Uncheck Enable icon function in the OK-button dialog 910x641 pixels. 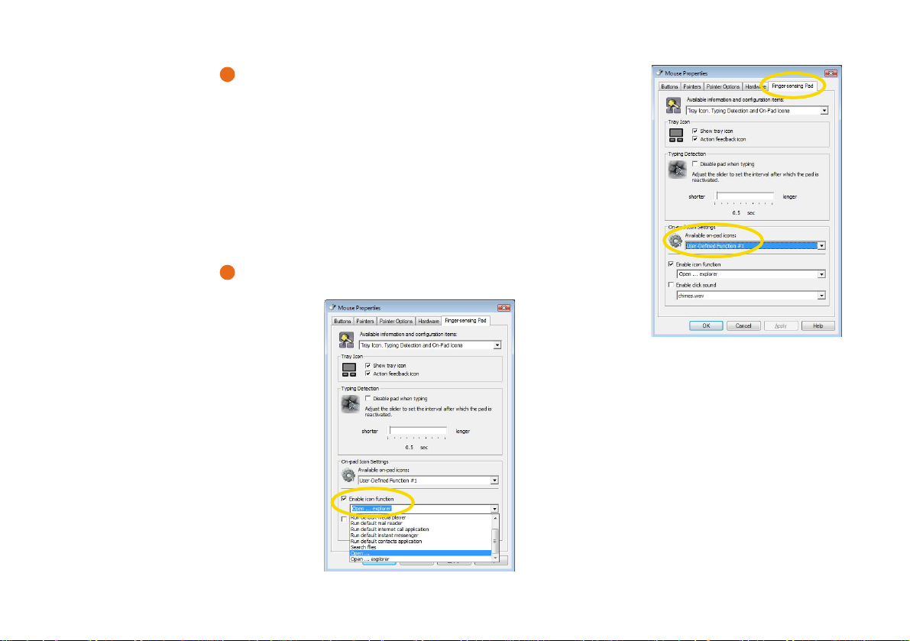coord(671,264)
